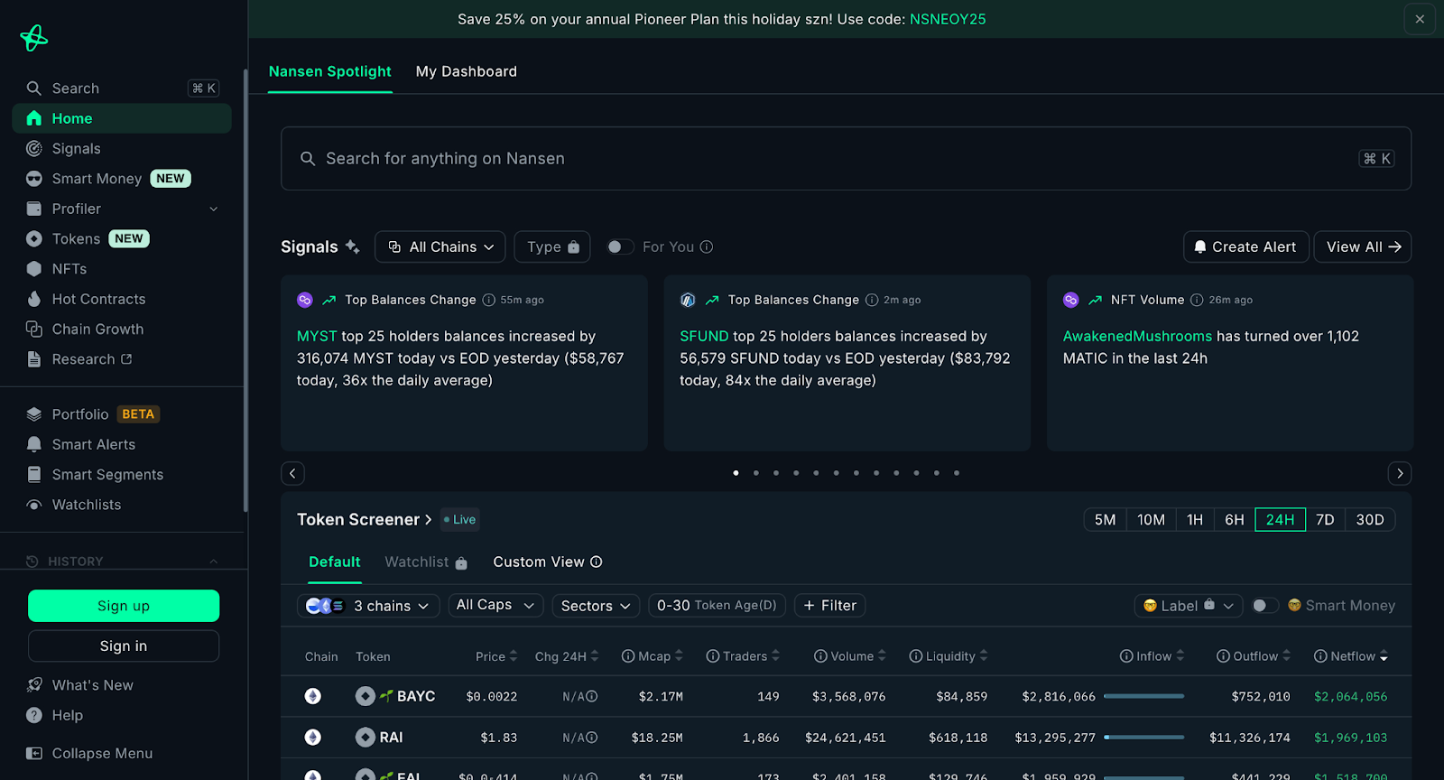
Task: Dismiss the holiday promo banner
Action: 1420,19
